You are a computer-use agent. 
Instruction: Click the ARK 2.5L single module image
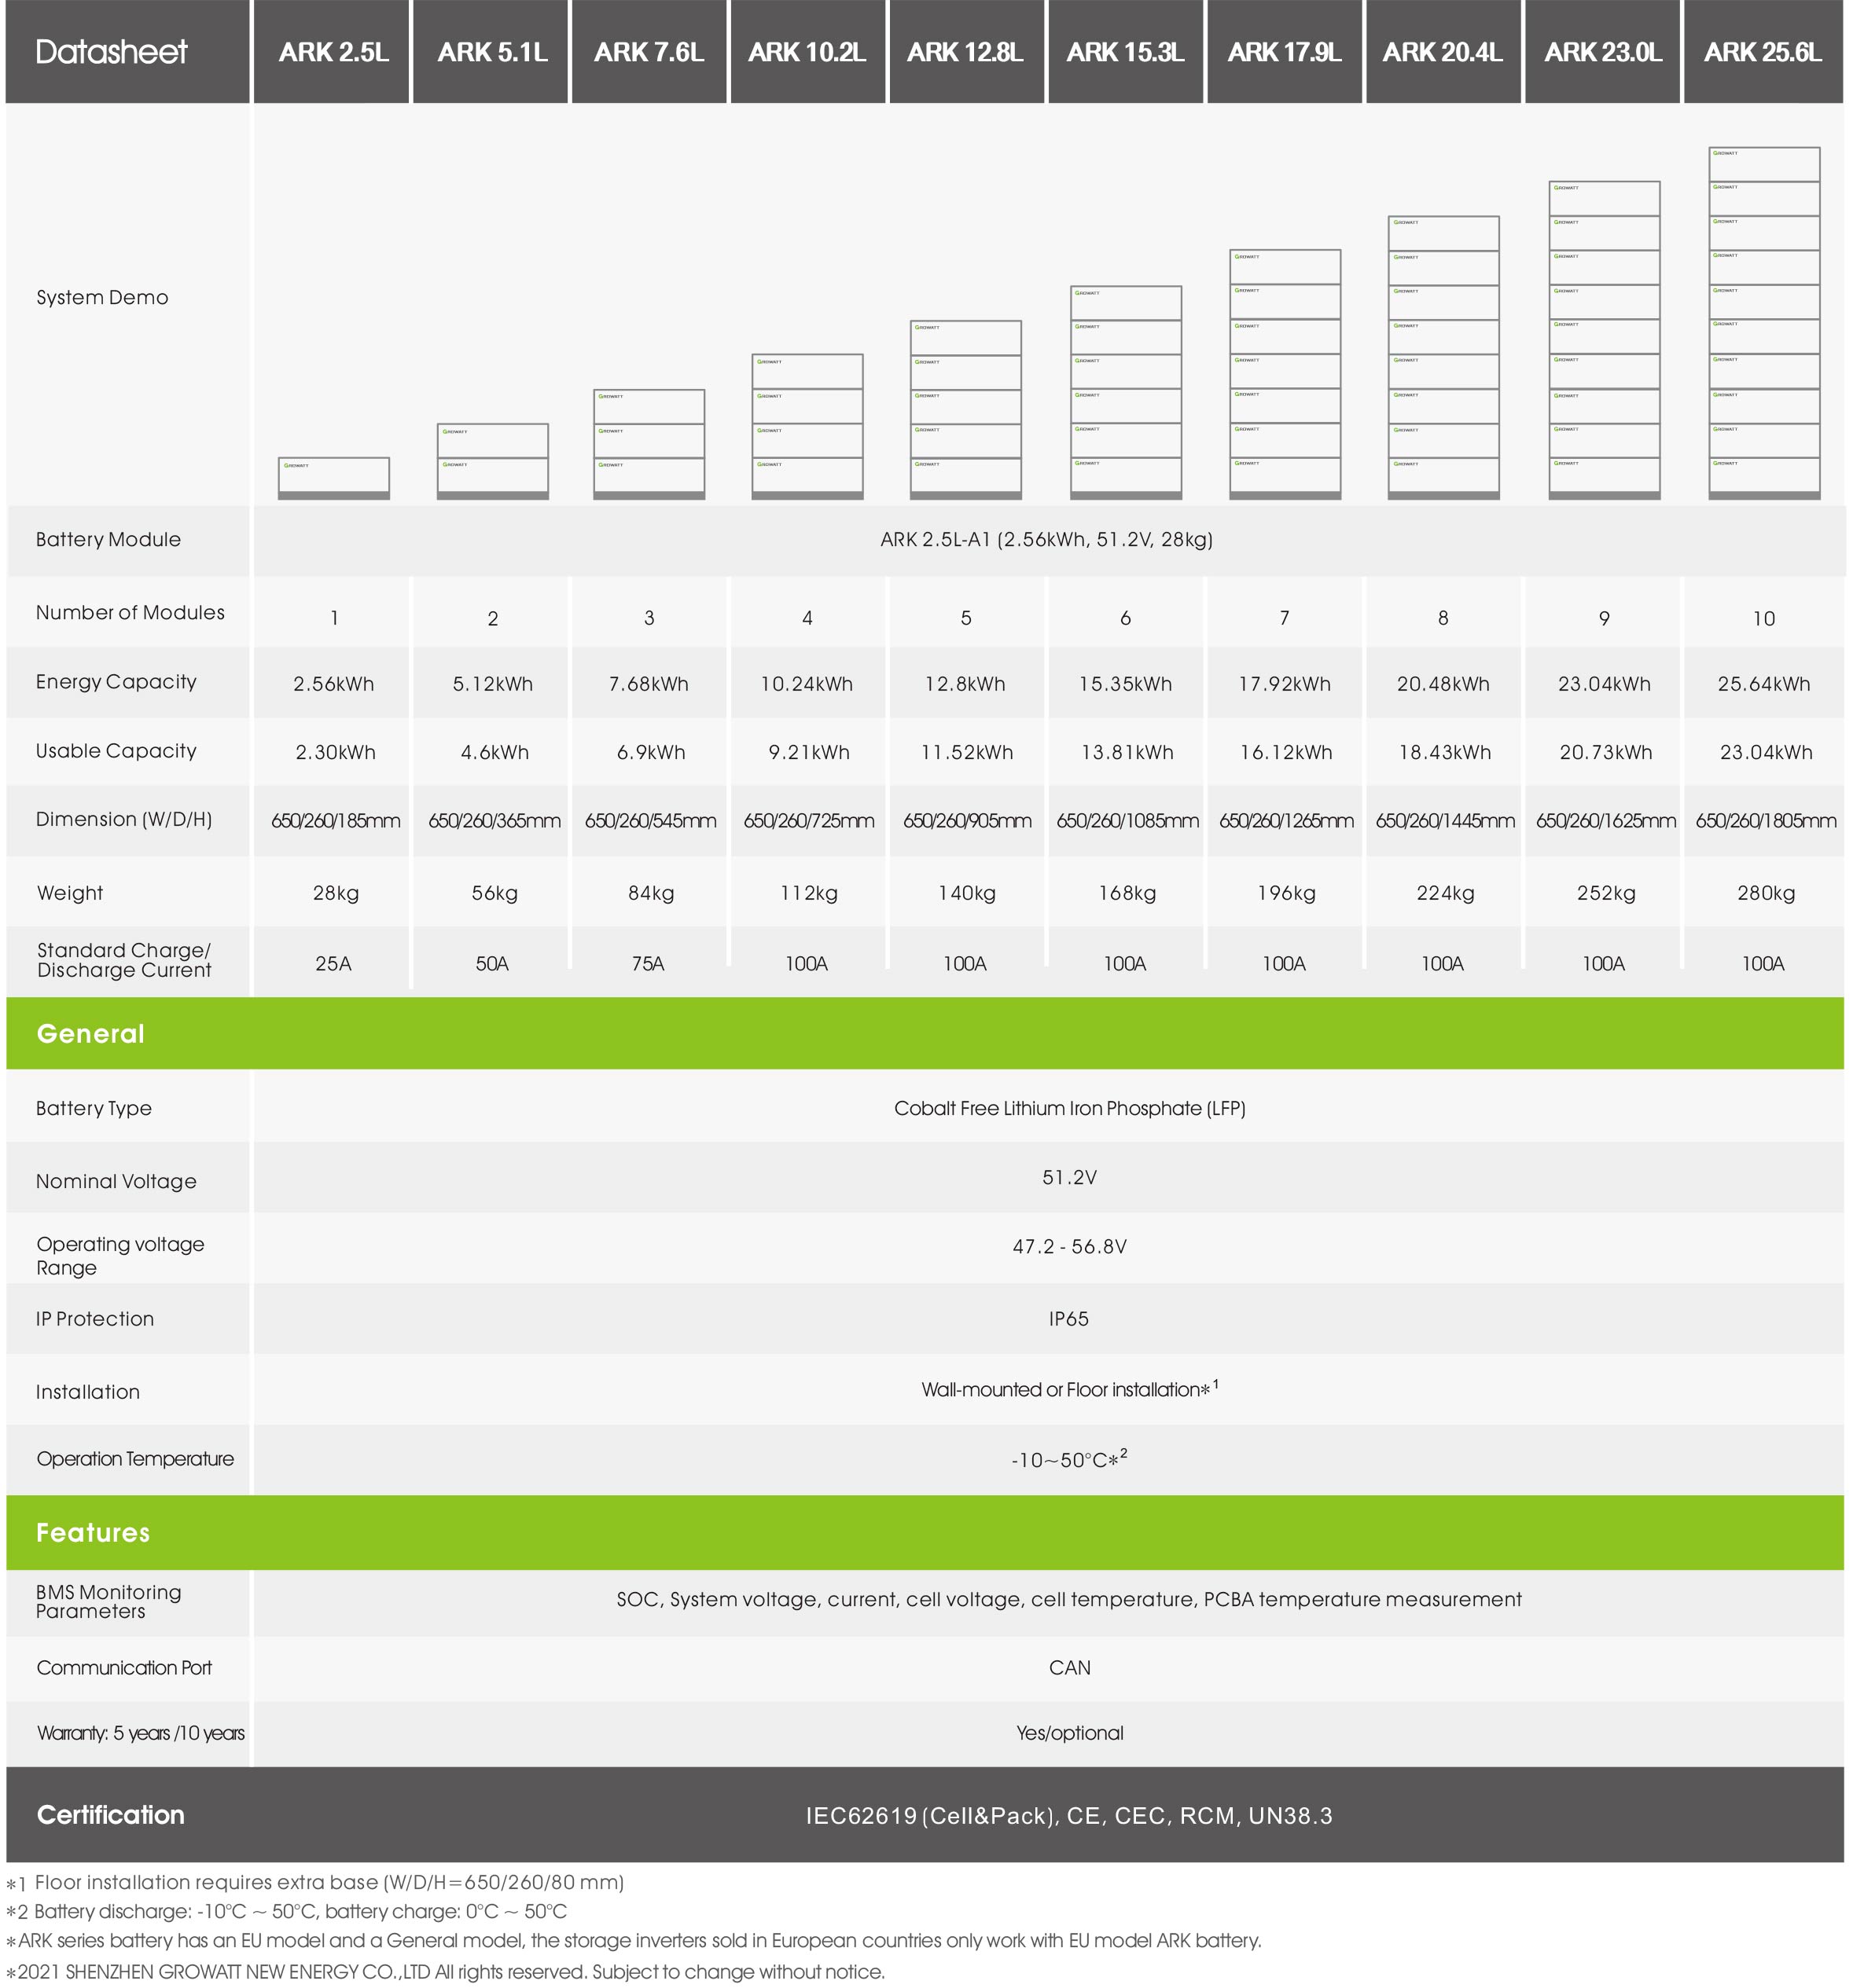tap(333, 478)
